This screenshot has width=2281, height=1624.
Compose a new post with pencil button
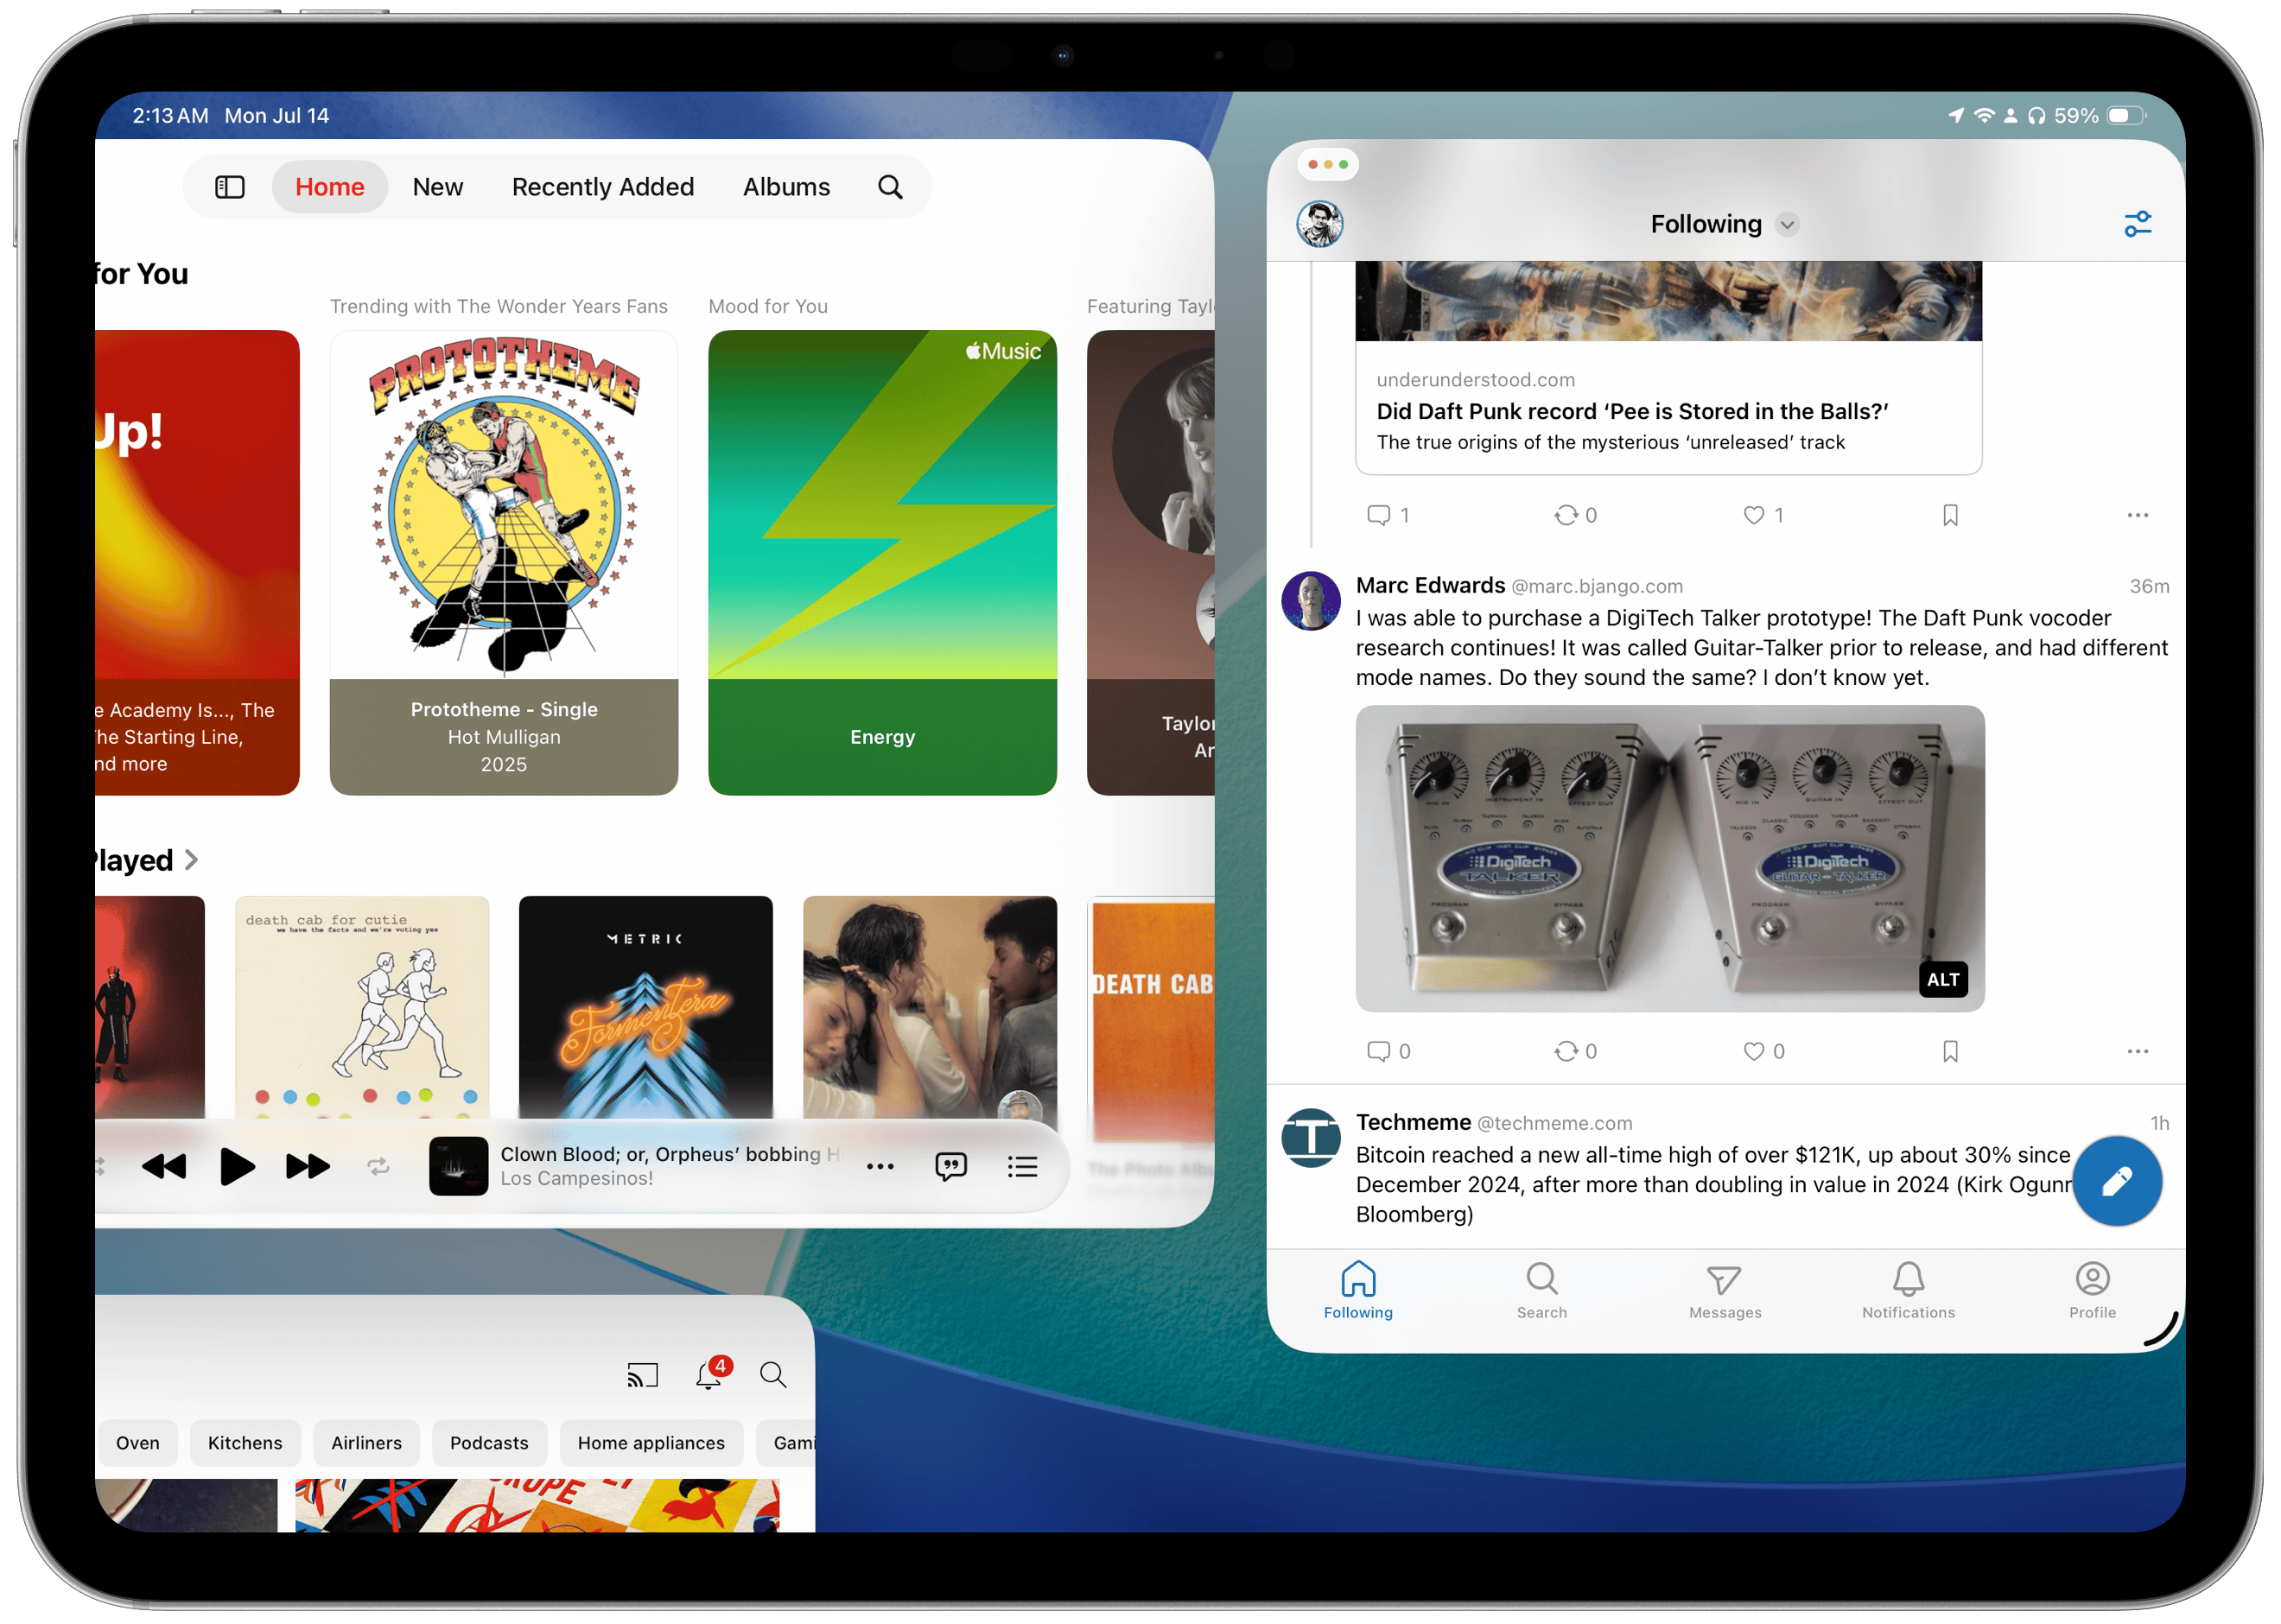[2117, 1181]
